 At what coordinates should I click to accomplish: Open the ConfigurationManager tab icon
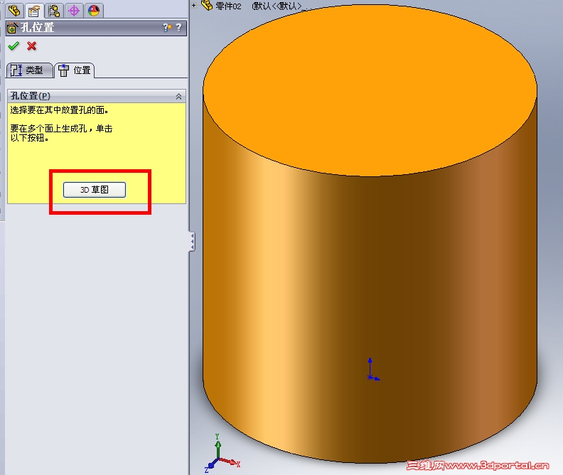pos(54,11)
